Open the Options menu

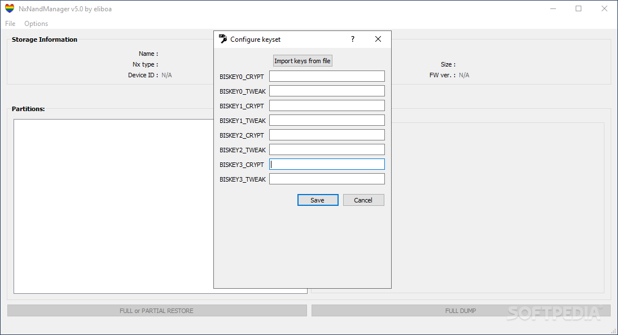click(36, 24)
